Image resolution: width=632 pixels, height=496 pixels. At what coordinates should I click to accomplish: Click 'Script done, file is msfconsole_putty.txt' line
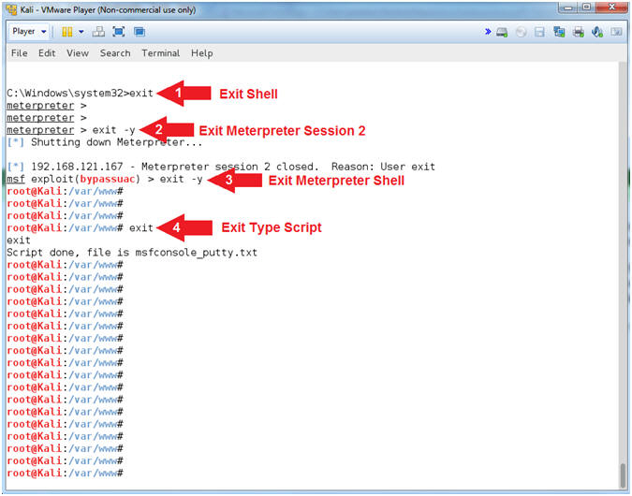coord(132,253)
